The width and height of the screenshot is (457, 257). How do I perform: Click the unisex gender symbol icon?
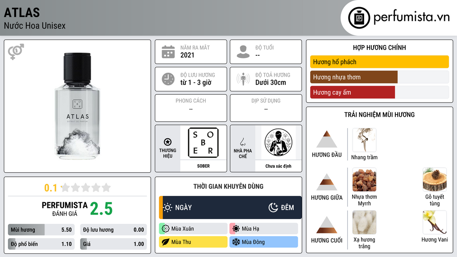[16, 52]
